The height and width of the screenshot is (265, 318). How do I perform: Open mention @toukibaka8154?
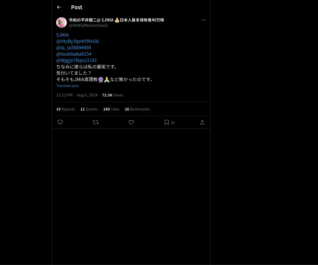click(74, 54)
